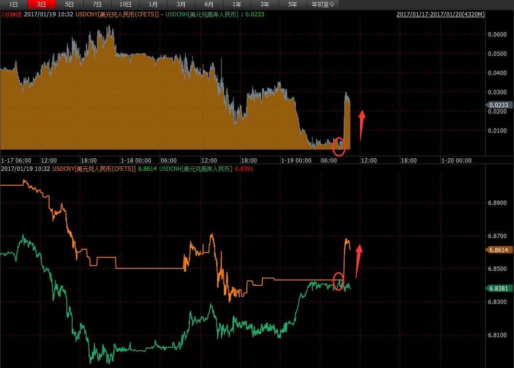This screenshot has width=514, height=368.
Task: Open the 2017/01/17-2017/01/20 date range link
Action: tap(440, 14)
